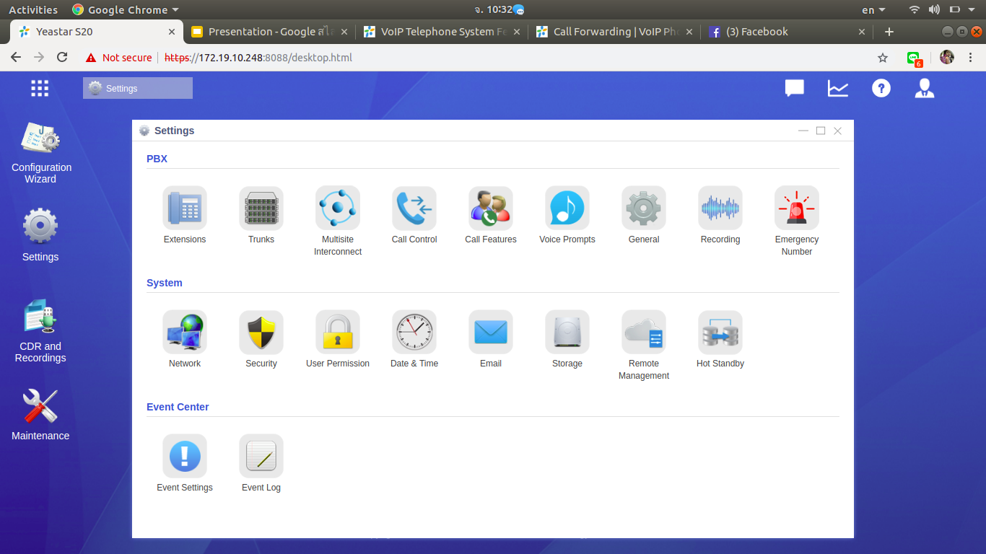Reload the current page

click(62, 58)
